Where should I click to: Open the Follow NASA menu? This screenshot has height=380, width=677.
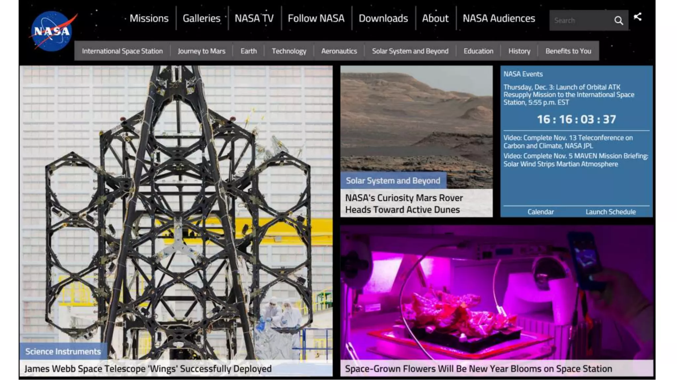(316, 18)
